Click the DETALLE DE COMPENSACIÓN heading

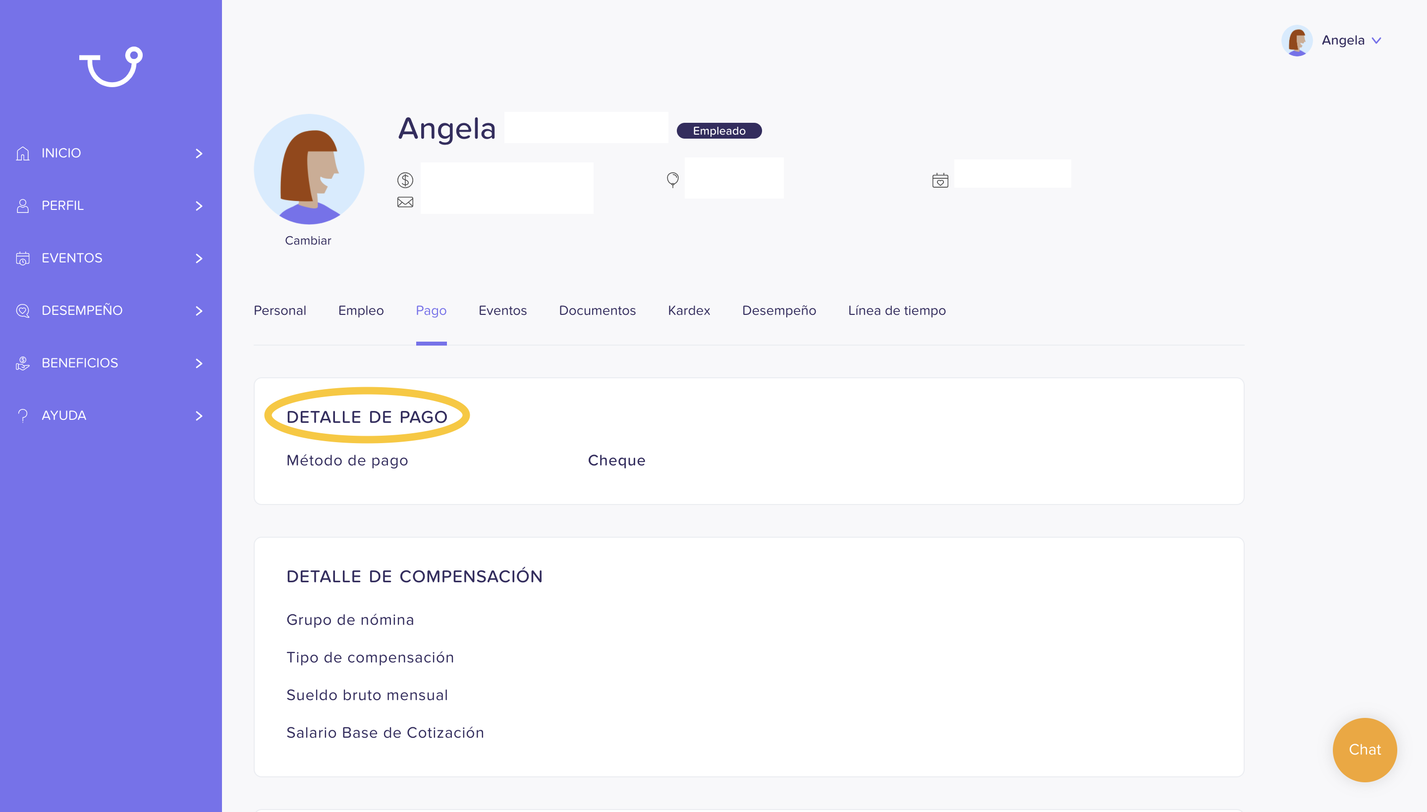pos(414,576)
